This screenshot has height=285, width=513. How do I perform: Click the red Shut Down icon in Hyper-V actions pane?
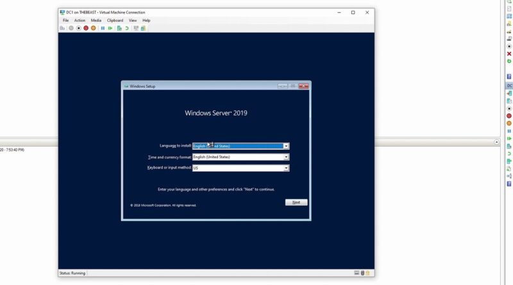509,116
